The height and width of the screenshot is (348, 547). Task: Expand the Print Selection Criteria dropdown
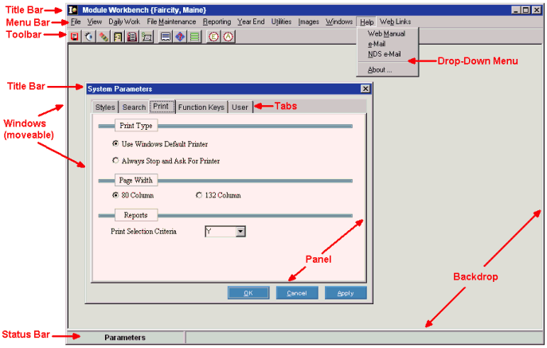240,232
